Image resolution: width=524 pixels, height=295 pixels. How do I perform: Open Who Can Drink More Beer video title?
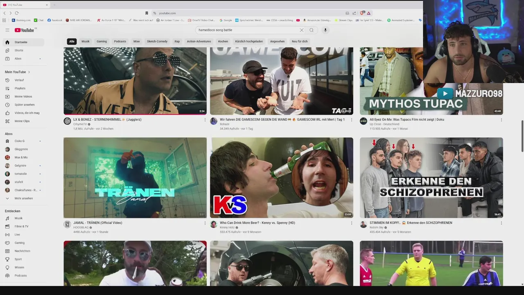click(257, 223)
